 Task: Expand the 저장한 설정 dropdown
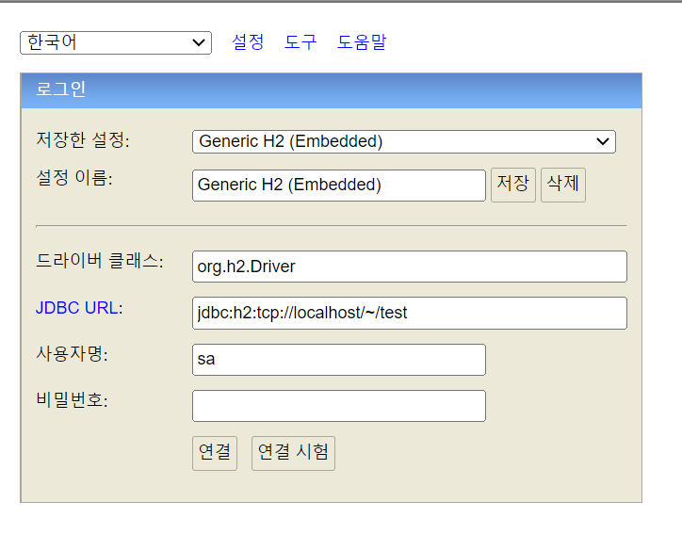[403, 141]
